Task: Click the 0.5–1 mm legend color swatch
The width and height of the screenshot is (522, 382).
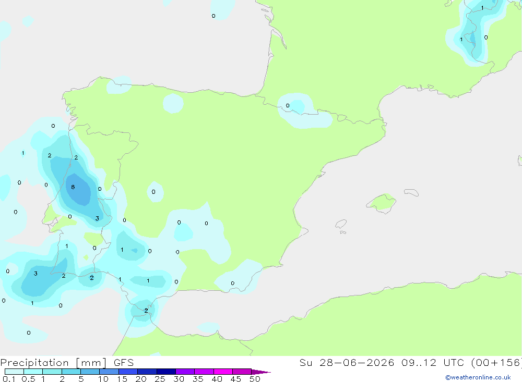Action: point(33,372)
